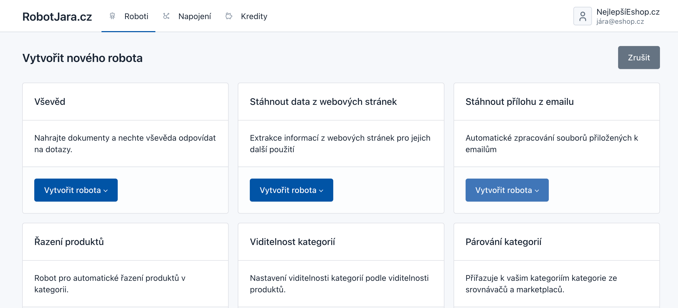678x308 pixels.
Task: Click the jára@eshop.cz email text
Action: tap(620, 21)
